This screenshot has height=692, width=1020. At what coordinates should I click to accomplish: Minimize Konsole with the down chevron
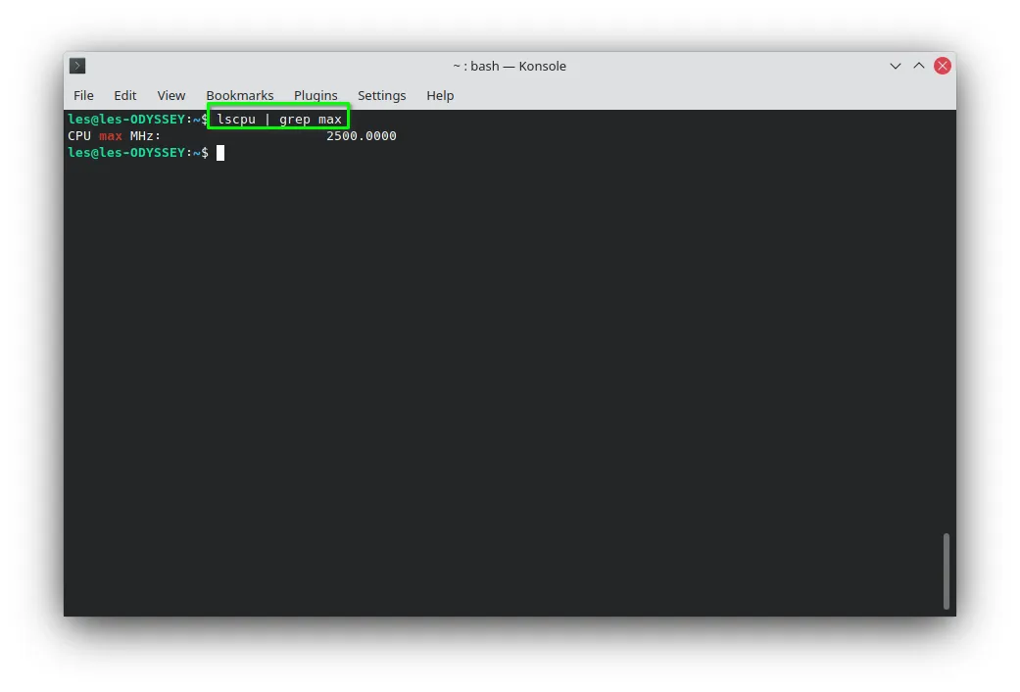pyautogui.click(x=896, y=66)
